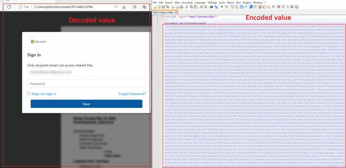This screenshot has width=346, height=168.
Task: Redo the edit in Notepad++ toolbar
Action: coord(205,7)
